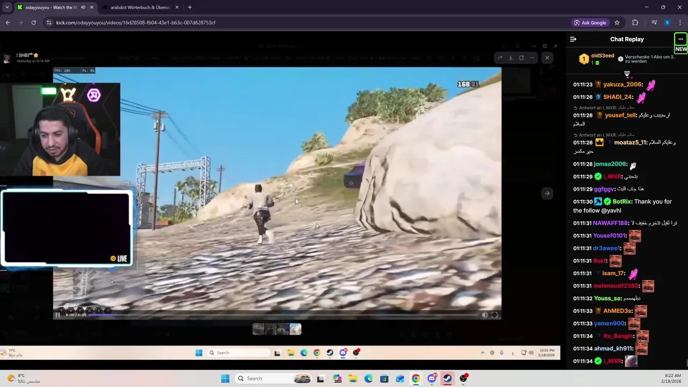
Task: Open Outlook from taskbar
Action: click(x=400, y=378)
